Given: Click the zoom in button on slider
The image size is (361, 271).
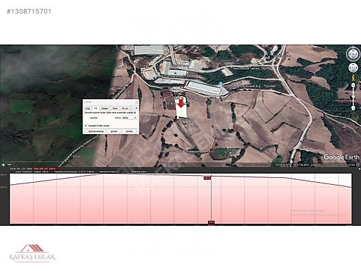Looking at the screenshot, I should coord(353,86).
